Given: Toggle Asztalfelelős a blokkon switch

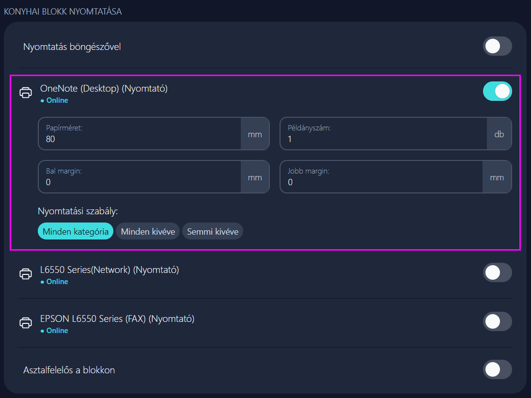Looking at the screenshot, I should (x=497, y=369).
